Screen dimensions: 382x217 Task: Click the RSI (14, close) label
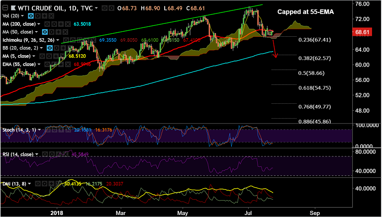(x=18, y=154)
